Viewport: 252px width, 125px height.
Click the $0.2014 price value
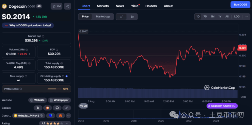[x=16, y=17]
